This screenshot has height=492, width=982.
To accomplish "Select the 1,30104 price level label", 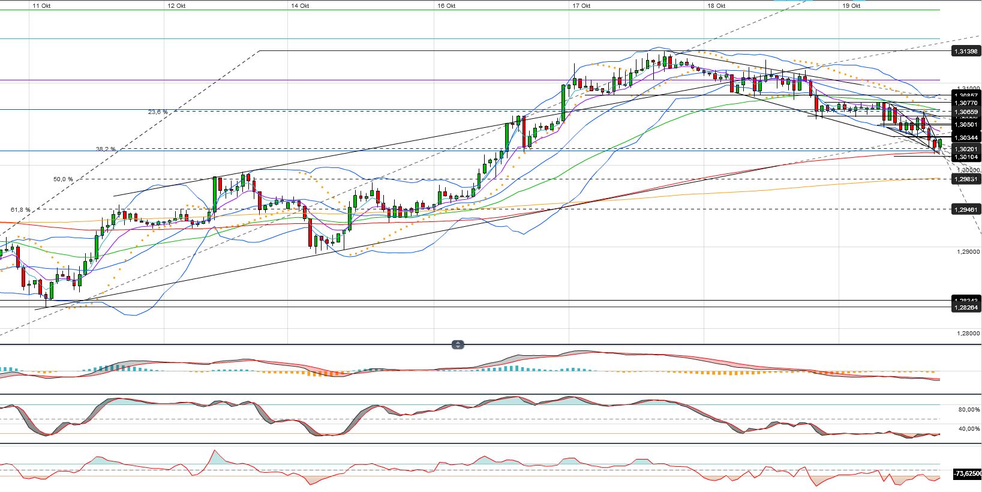I will (966, 157).
